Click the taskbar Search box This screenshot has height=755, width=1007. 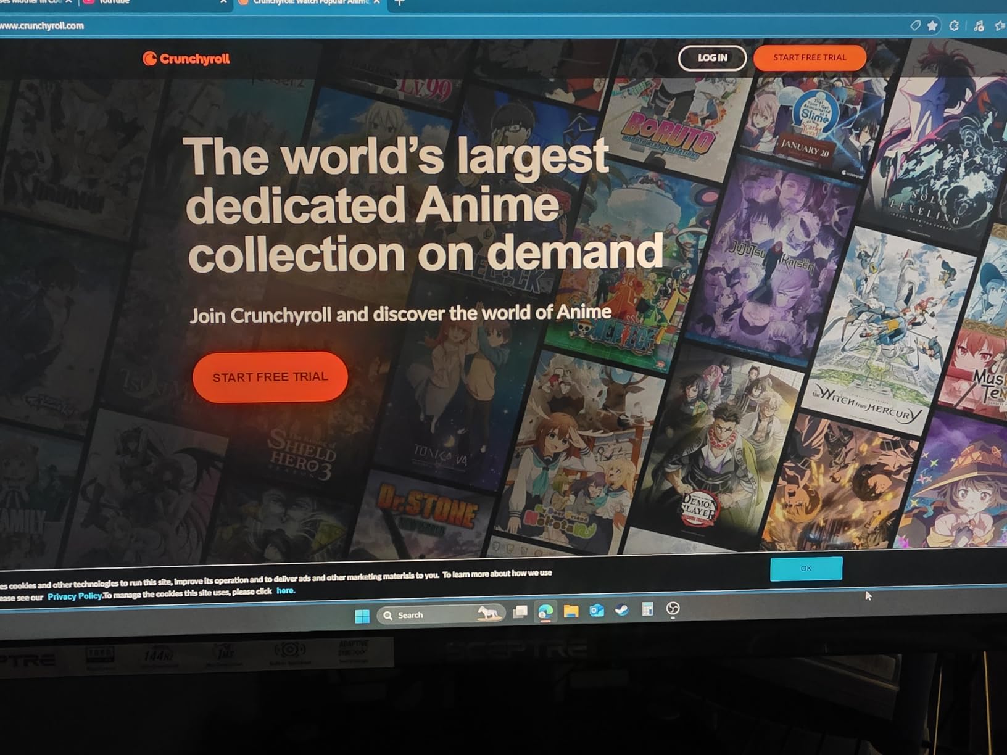point(441,614)
